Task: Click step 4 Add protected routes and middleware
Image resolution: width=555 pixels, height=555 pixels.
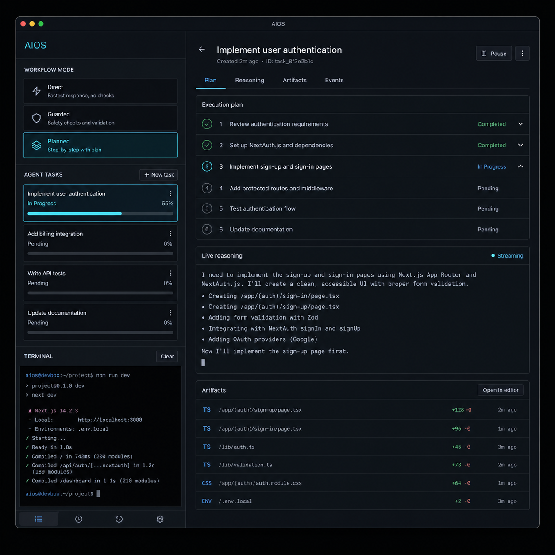Action: tap(362, 188)
